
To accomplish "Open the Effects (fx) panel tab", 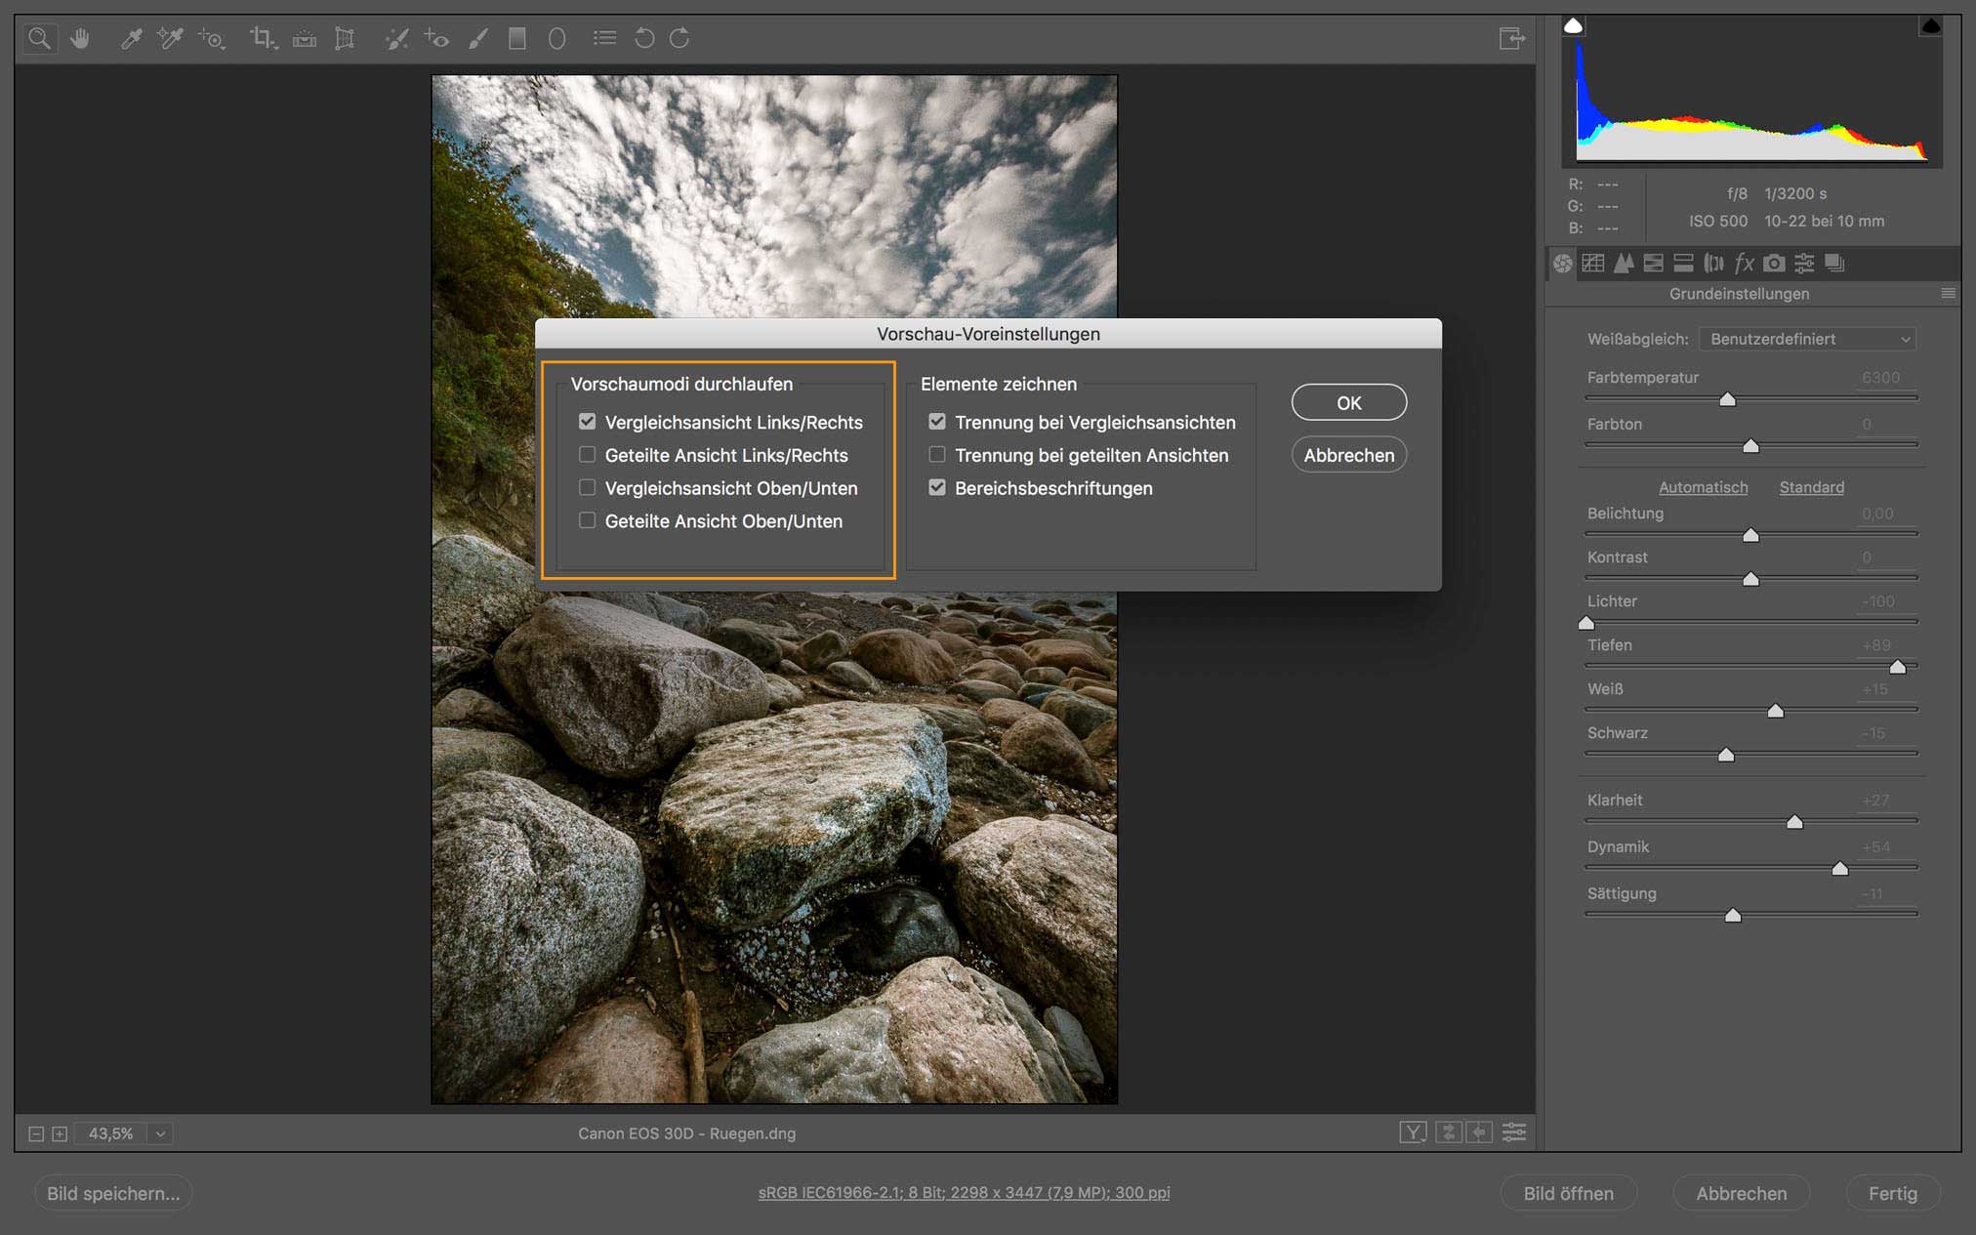I will pyautogui.click(x=1744, y=263).
